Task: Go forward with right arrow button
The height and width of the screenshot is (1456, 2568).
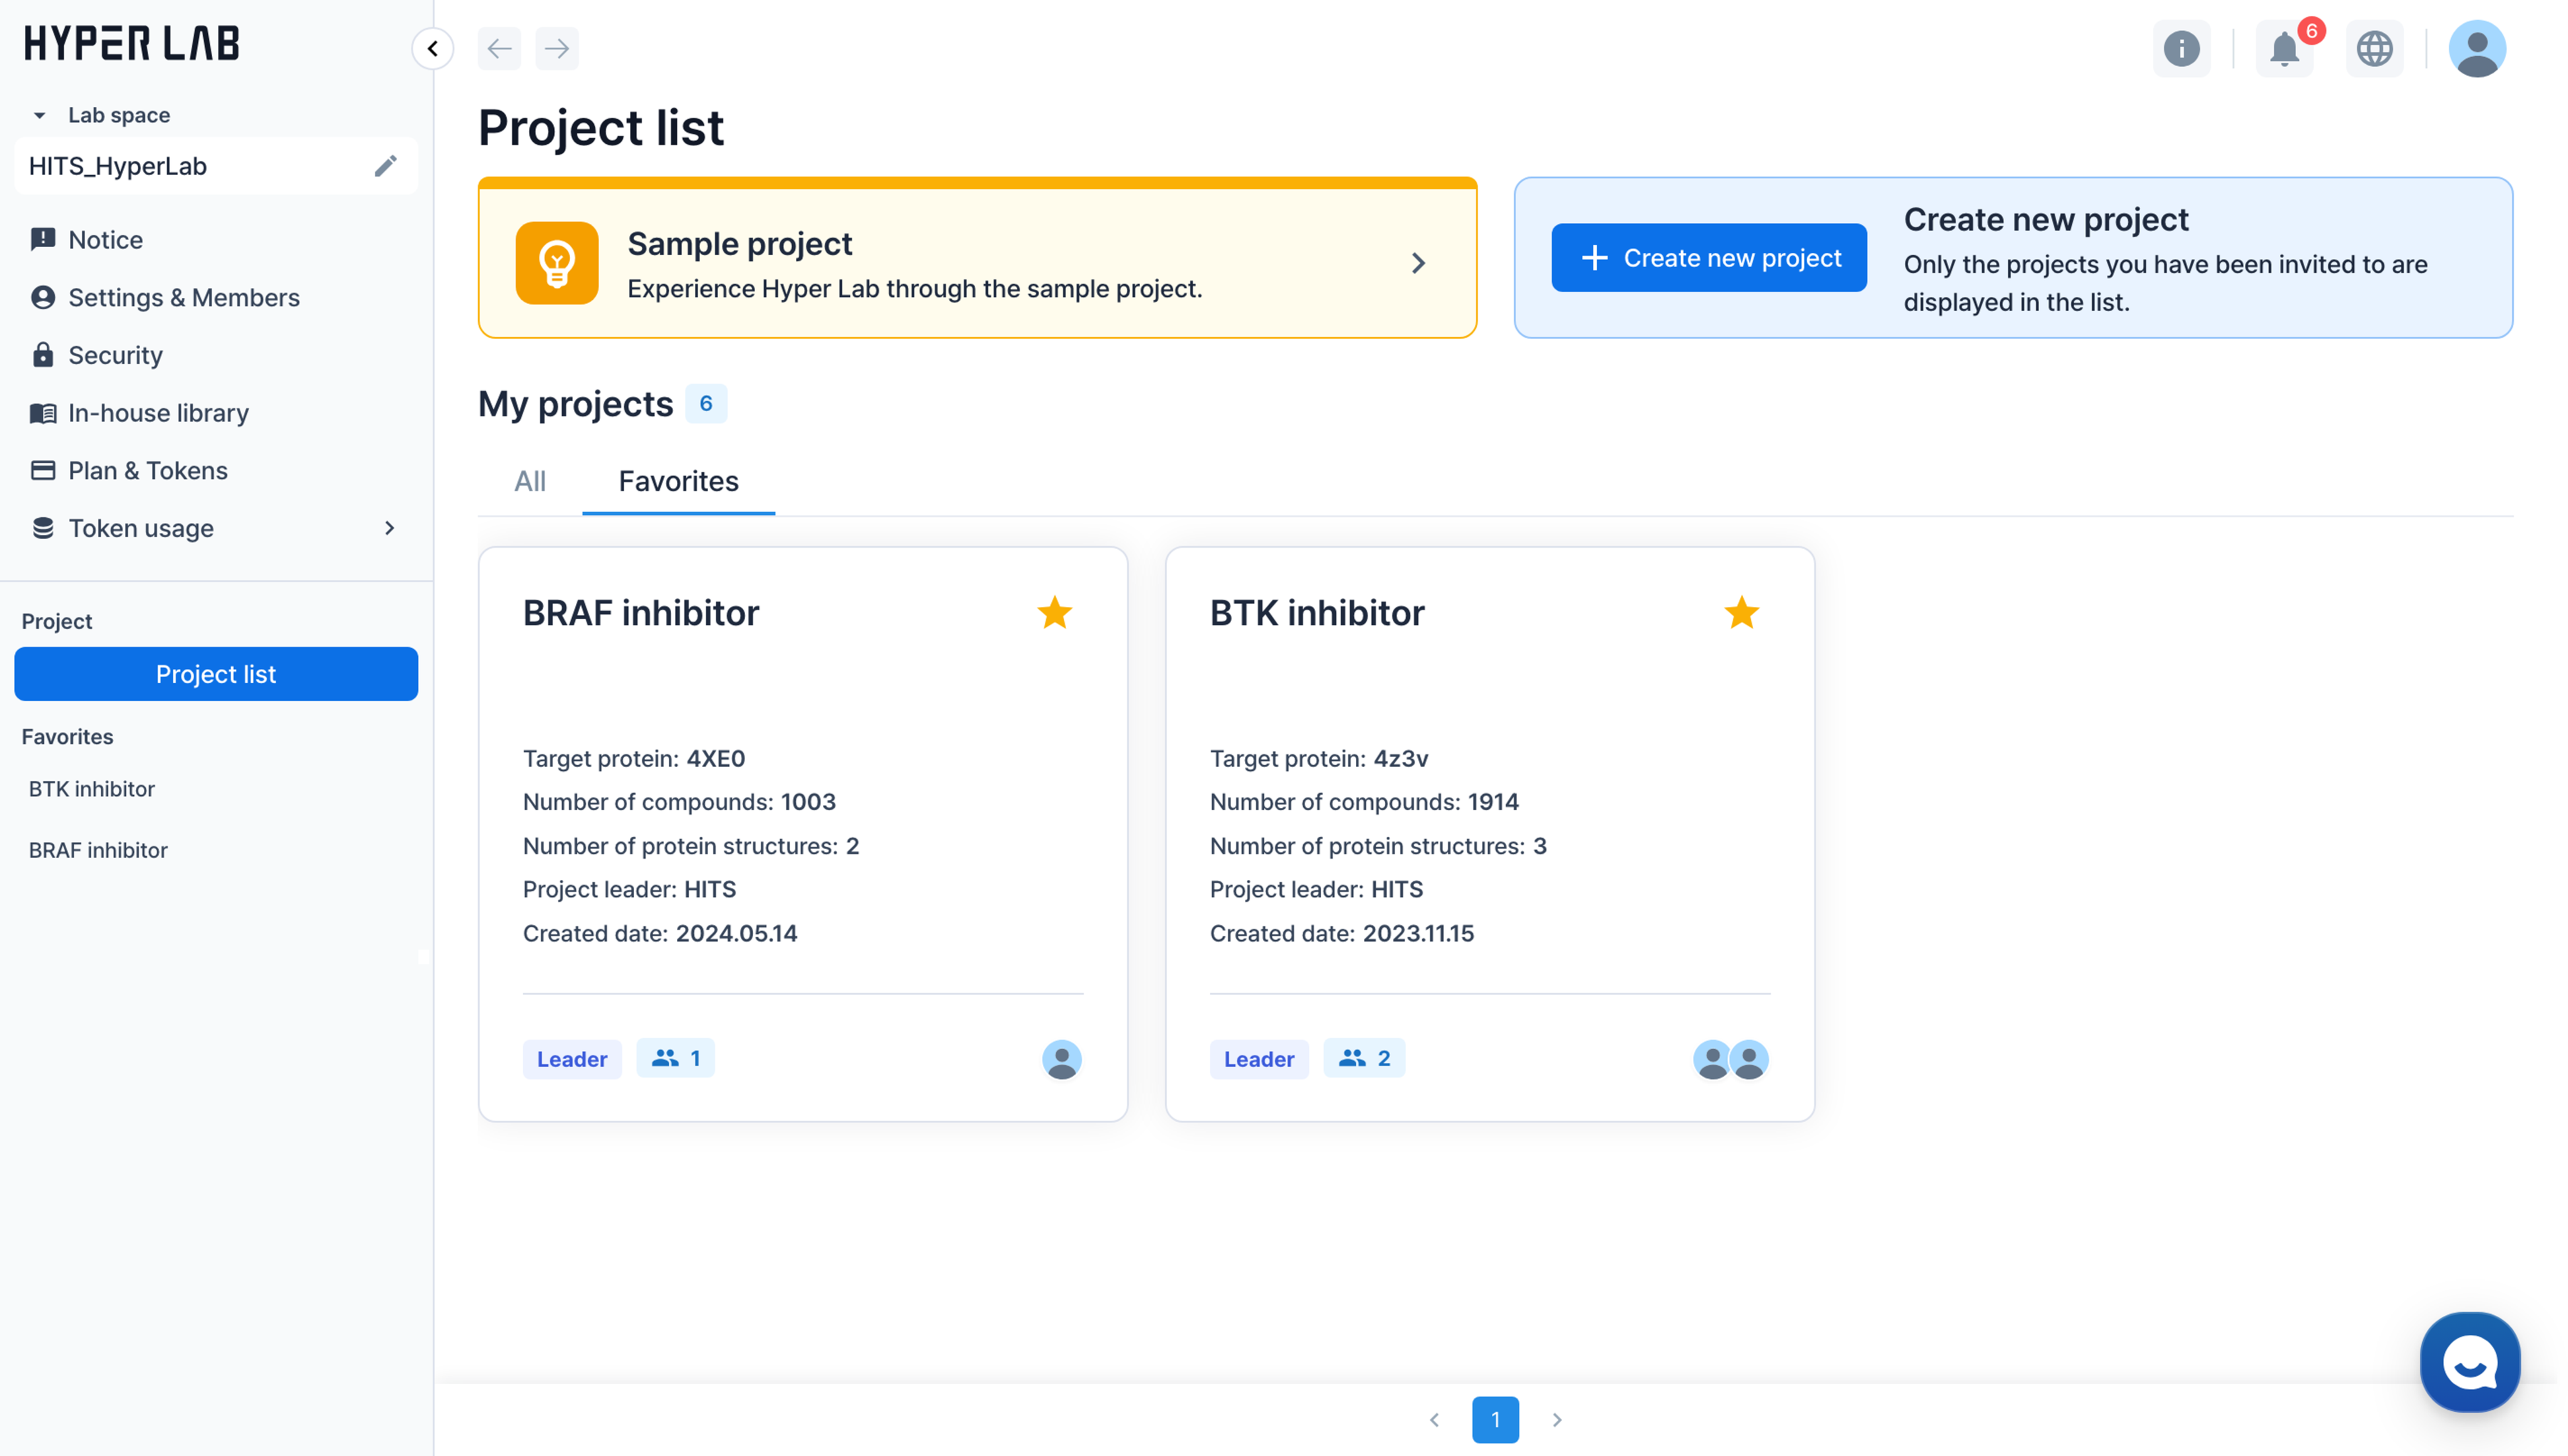Action: click(557, 48)
